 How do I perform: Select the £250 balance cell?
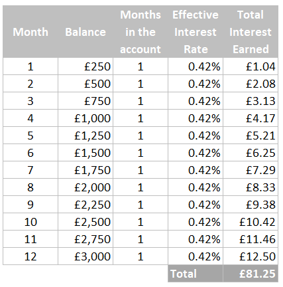85,66
